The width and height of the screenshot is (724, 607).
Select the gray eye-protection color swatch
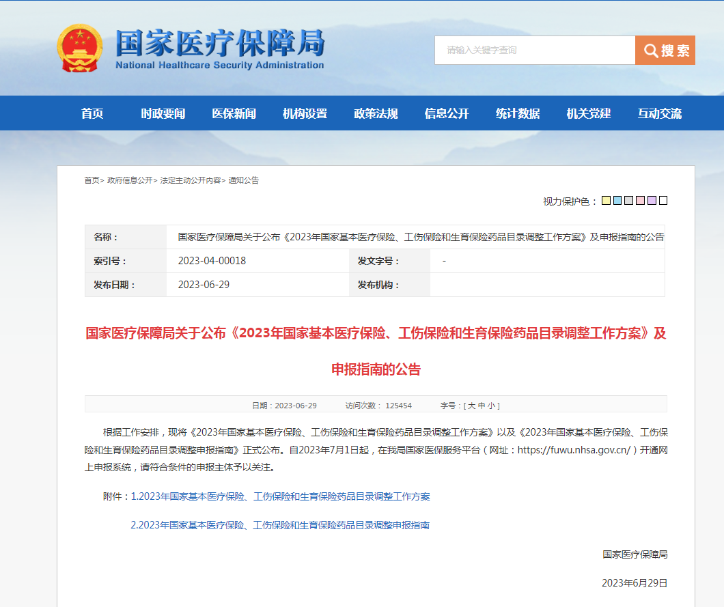point(629,200)
